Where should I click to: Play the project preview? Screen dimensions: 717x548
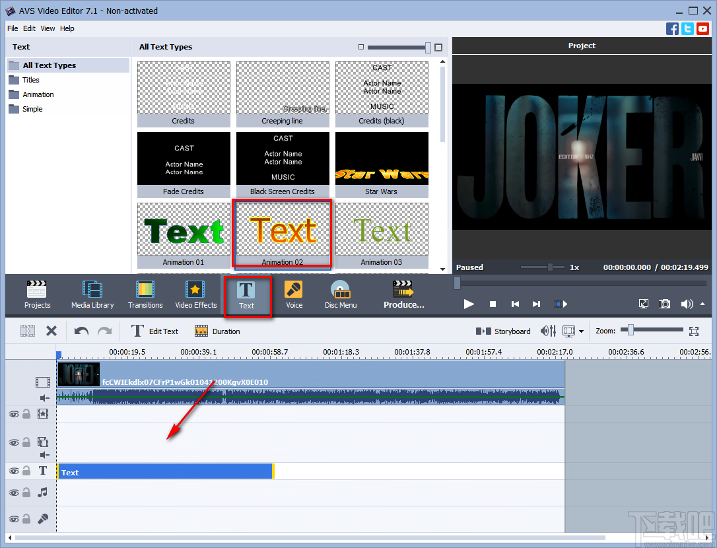pos(469,304)
